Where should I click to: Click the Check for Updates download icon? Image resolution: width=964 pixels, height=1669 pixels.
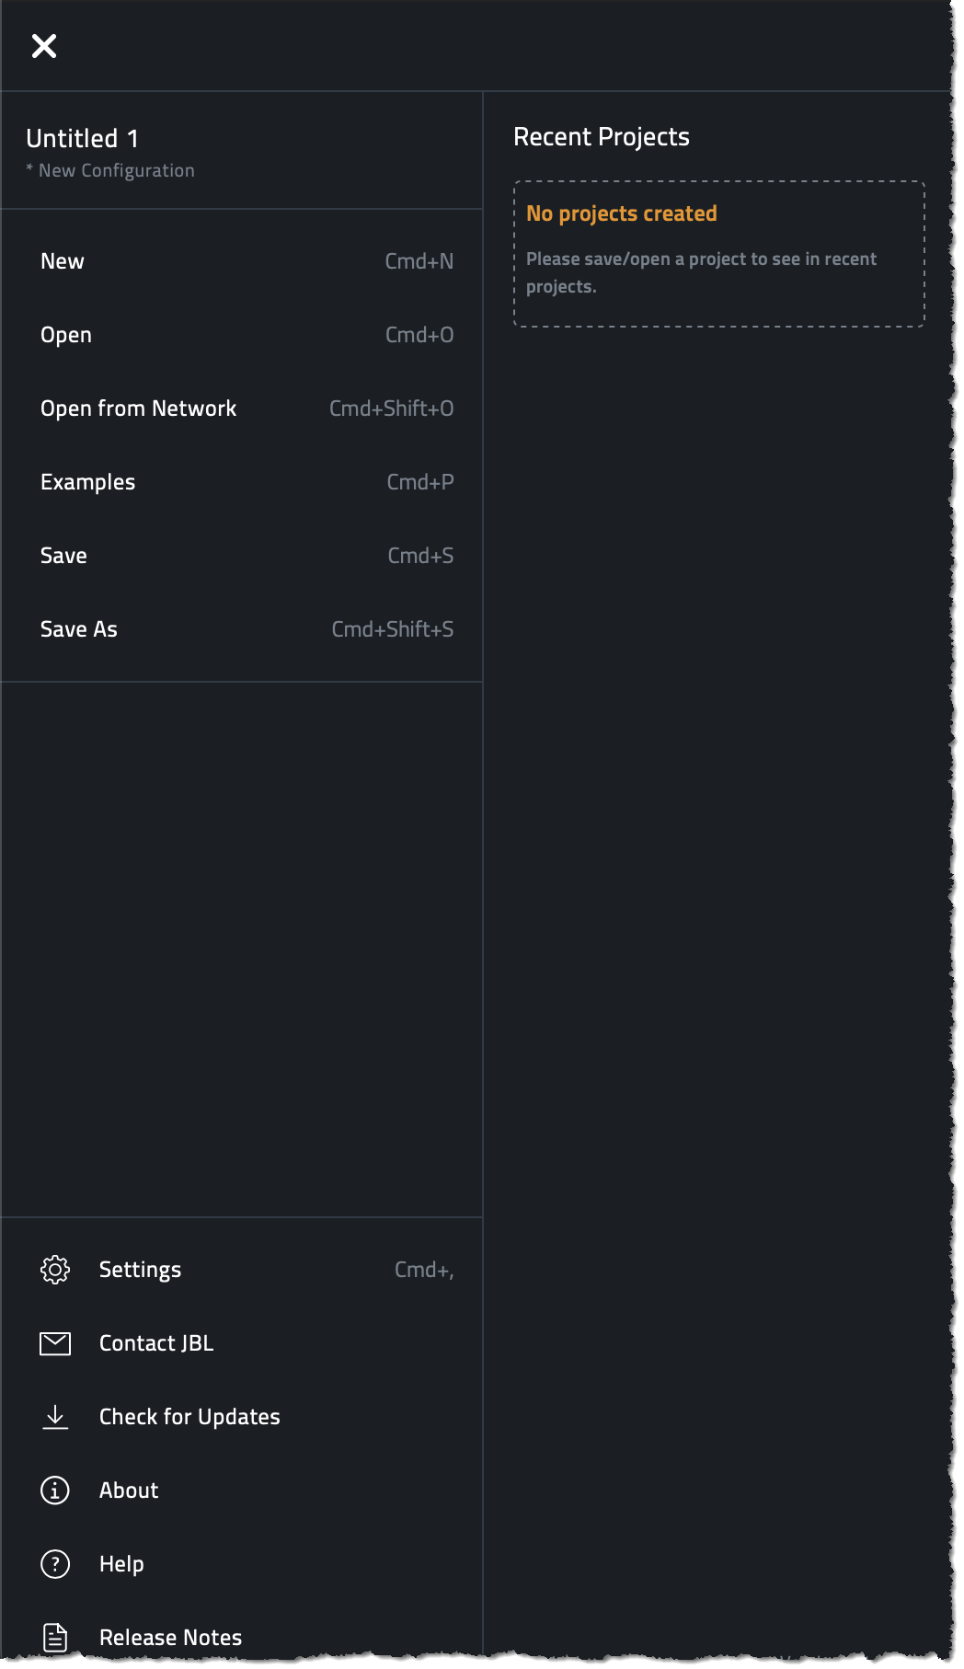(x=55, y=1417)
